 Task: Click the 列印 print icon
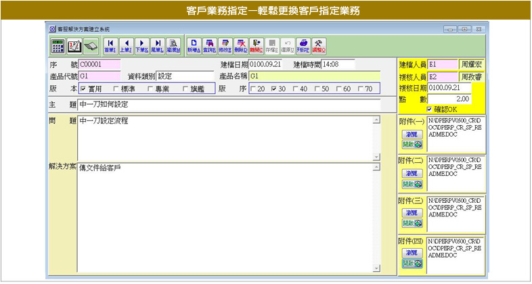pyautogui.click(x=304, y=46)
